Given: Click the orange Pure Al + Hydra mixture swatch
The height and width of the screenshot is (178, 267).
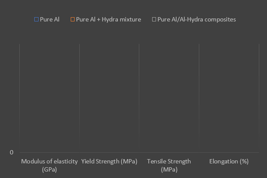Looking at the screenshot, I should click(73, 19).
